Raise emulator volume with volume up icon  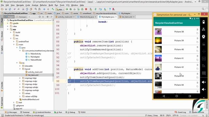(203, 82)
